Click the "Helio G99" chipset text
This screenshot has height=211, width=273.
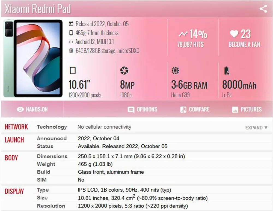(x=180, y=95)
